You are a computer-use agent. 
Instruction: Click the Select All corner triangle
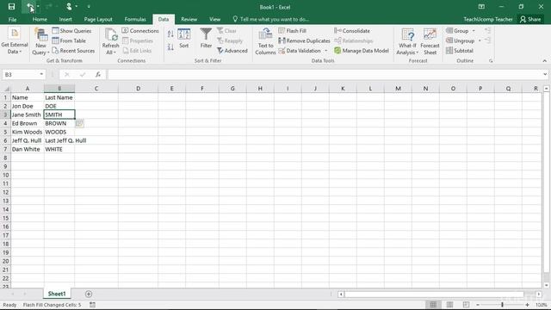[x=6, y=89]
